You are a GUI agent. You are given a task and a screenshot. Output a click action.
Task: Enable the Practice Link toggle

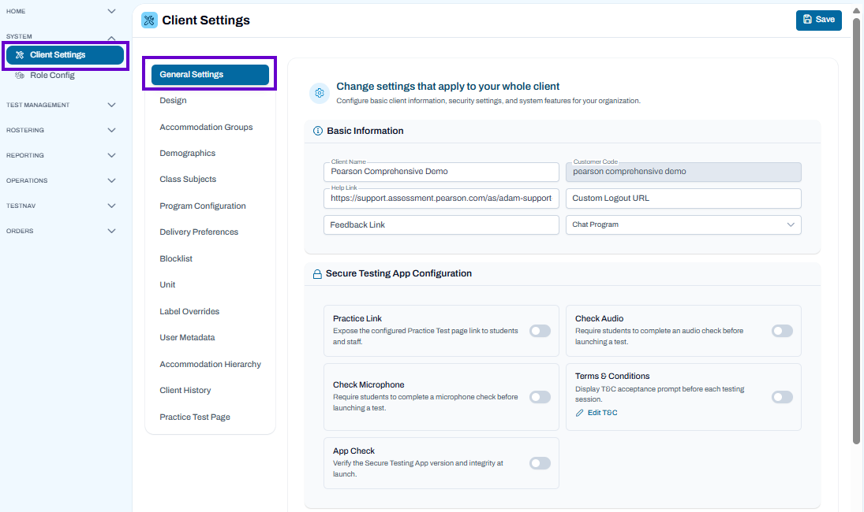tap(540, 331)
